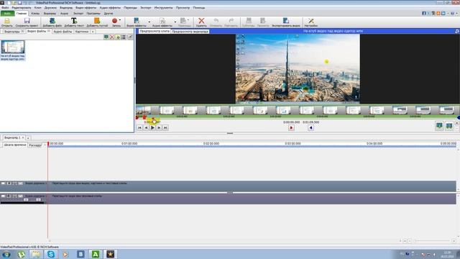Open the new sequence tab next to Видеоряд 1
Viewport: 460px width, 259px height.
[28, 137]
